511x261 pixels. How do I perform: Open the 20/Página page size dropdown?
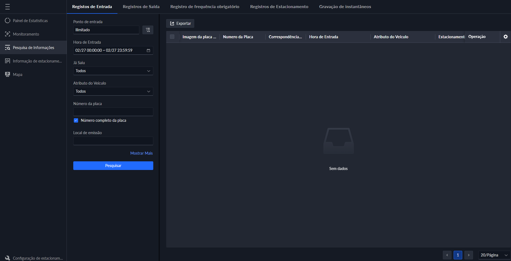[x=494, y=255]
